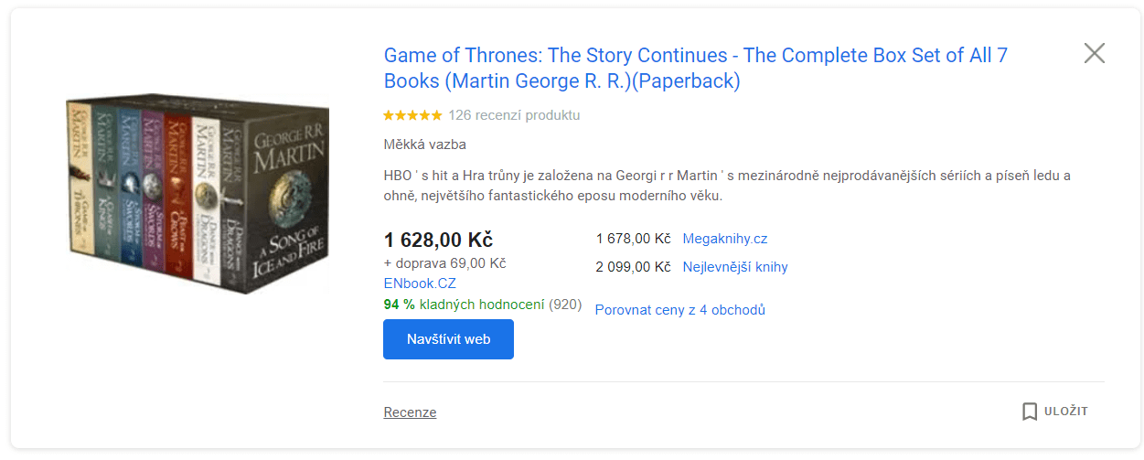The image size is (1144, 460).
Task: Click the 94 % kladných hodnocení rating
Action: pyautogui.click(x=482, y=304)
